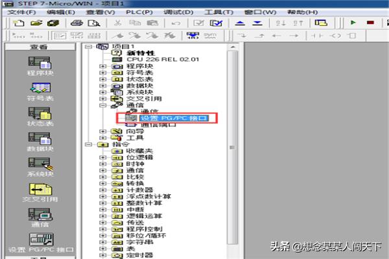Select the 转换 instruction folder
The width and height of the screenshot is (389, 259).
coord(136,183)
